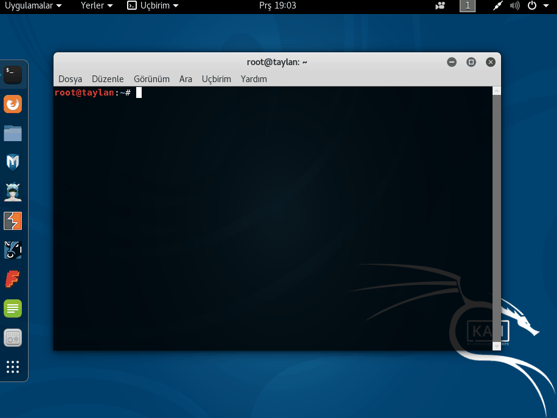Minimize the terminal window

point(451,62)
